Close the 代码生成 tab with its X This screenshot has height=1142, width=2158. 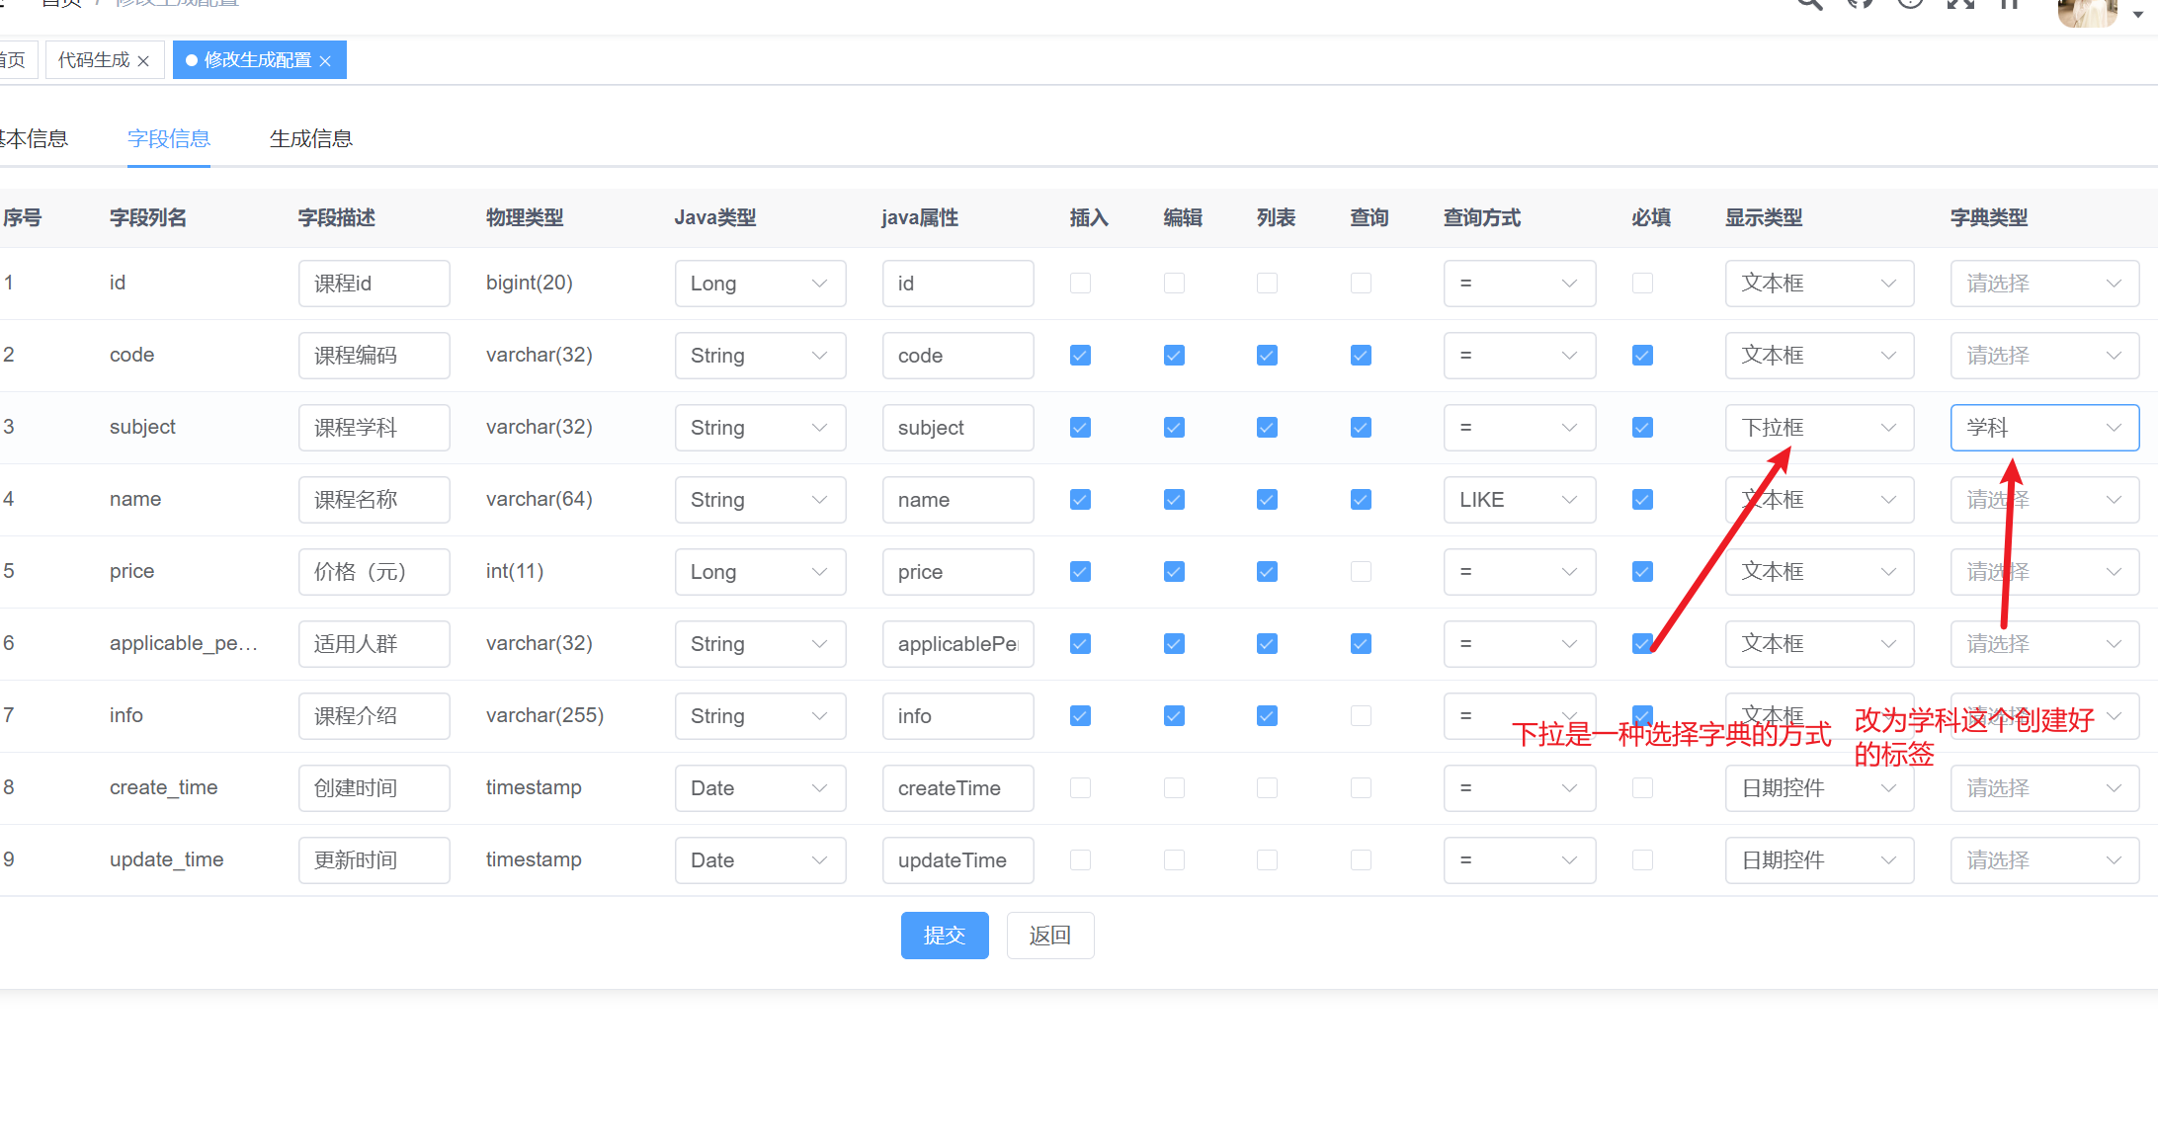tap(143, 61)
